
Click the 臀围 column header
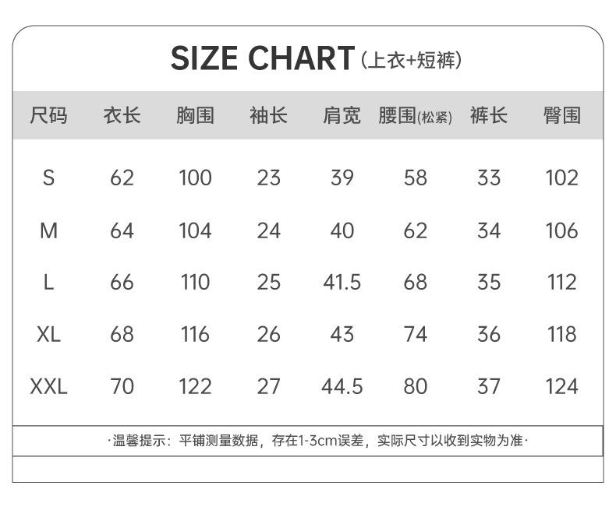click(561, 116)
